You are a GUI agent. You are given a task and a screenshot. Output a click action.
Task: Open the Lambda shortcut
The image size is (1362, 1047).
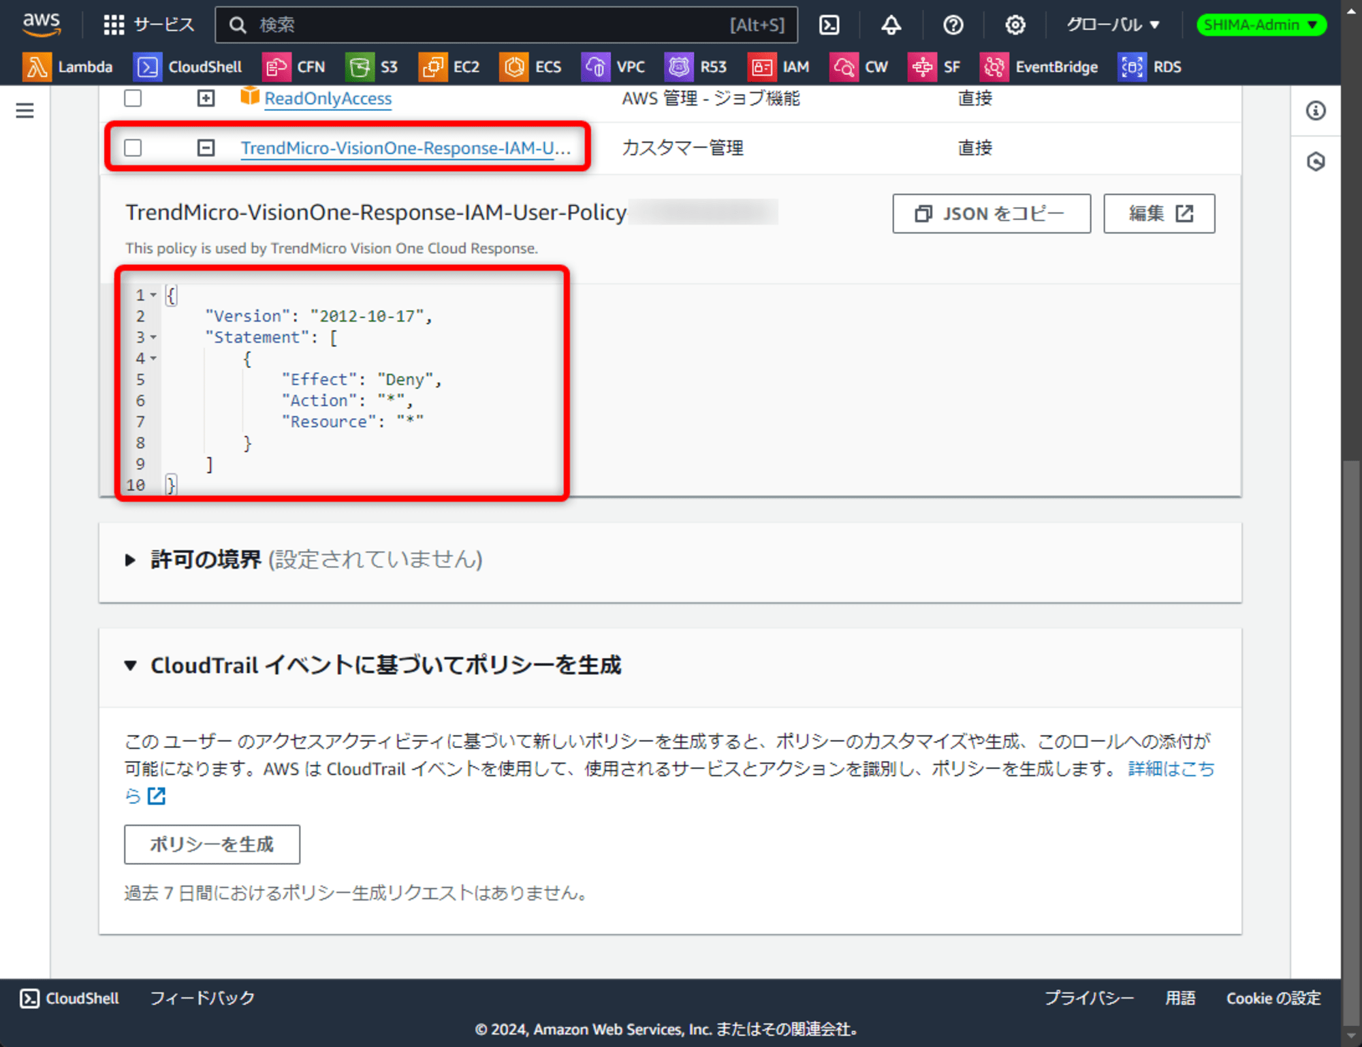67,67
